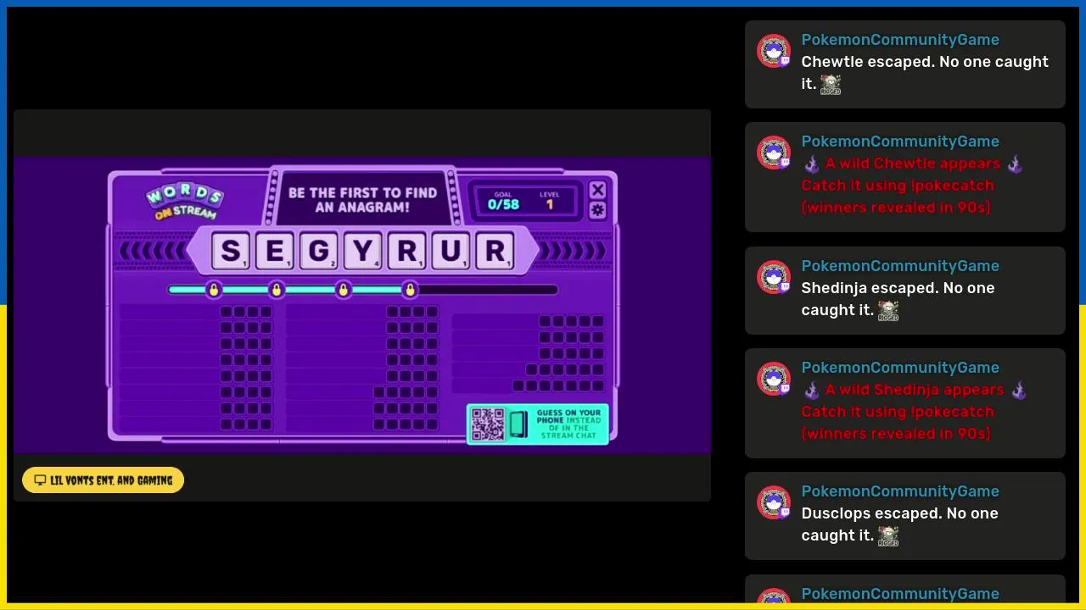Click the QR code for phone guessing

point(488,424)
